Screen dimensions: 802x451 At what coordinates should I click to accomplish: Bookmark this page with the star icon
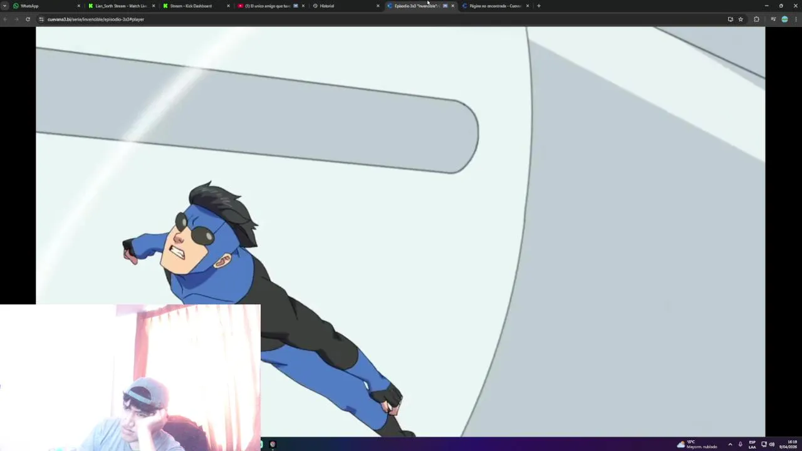(741, 19)
